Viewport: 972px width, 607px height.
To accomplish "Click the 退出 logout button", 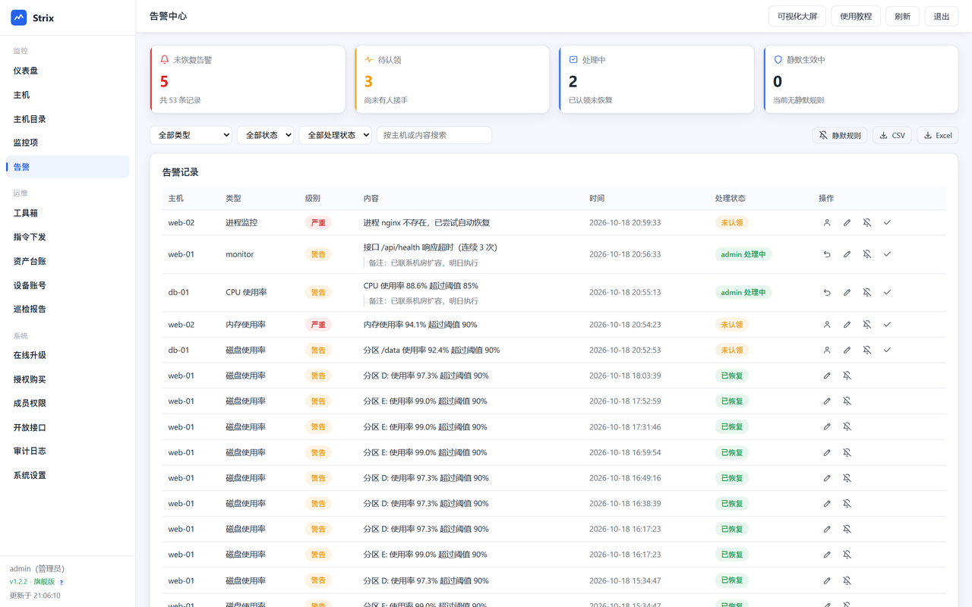I will coord(942,17).
